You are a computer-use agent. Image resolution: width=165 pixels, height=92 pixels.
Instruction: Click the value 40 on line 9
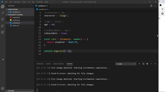53,25
